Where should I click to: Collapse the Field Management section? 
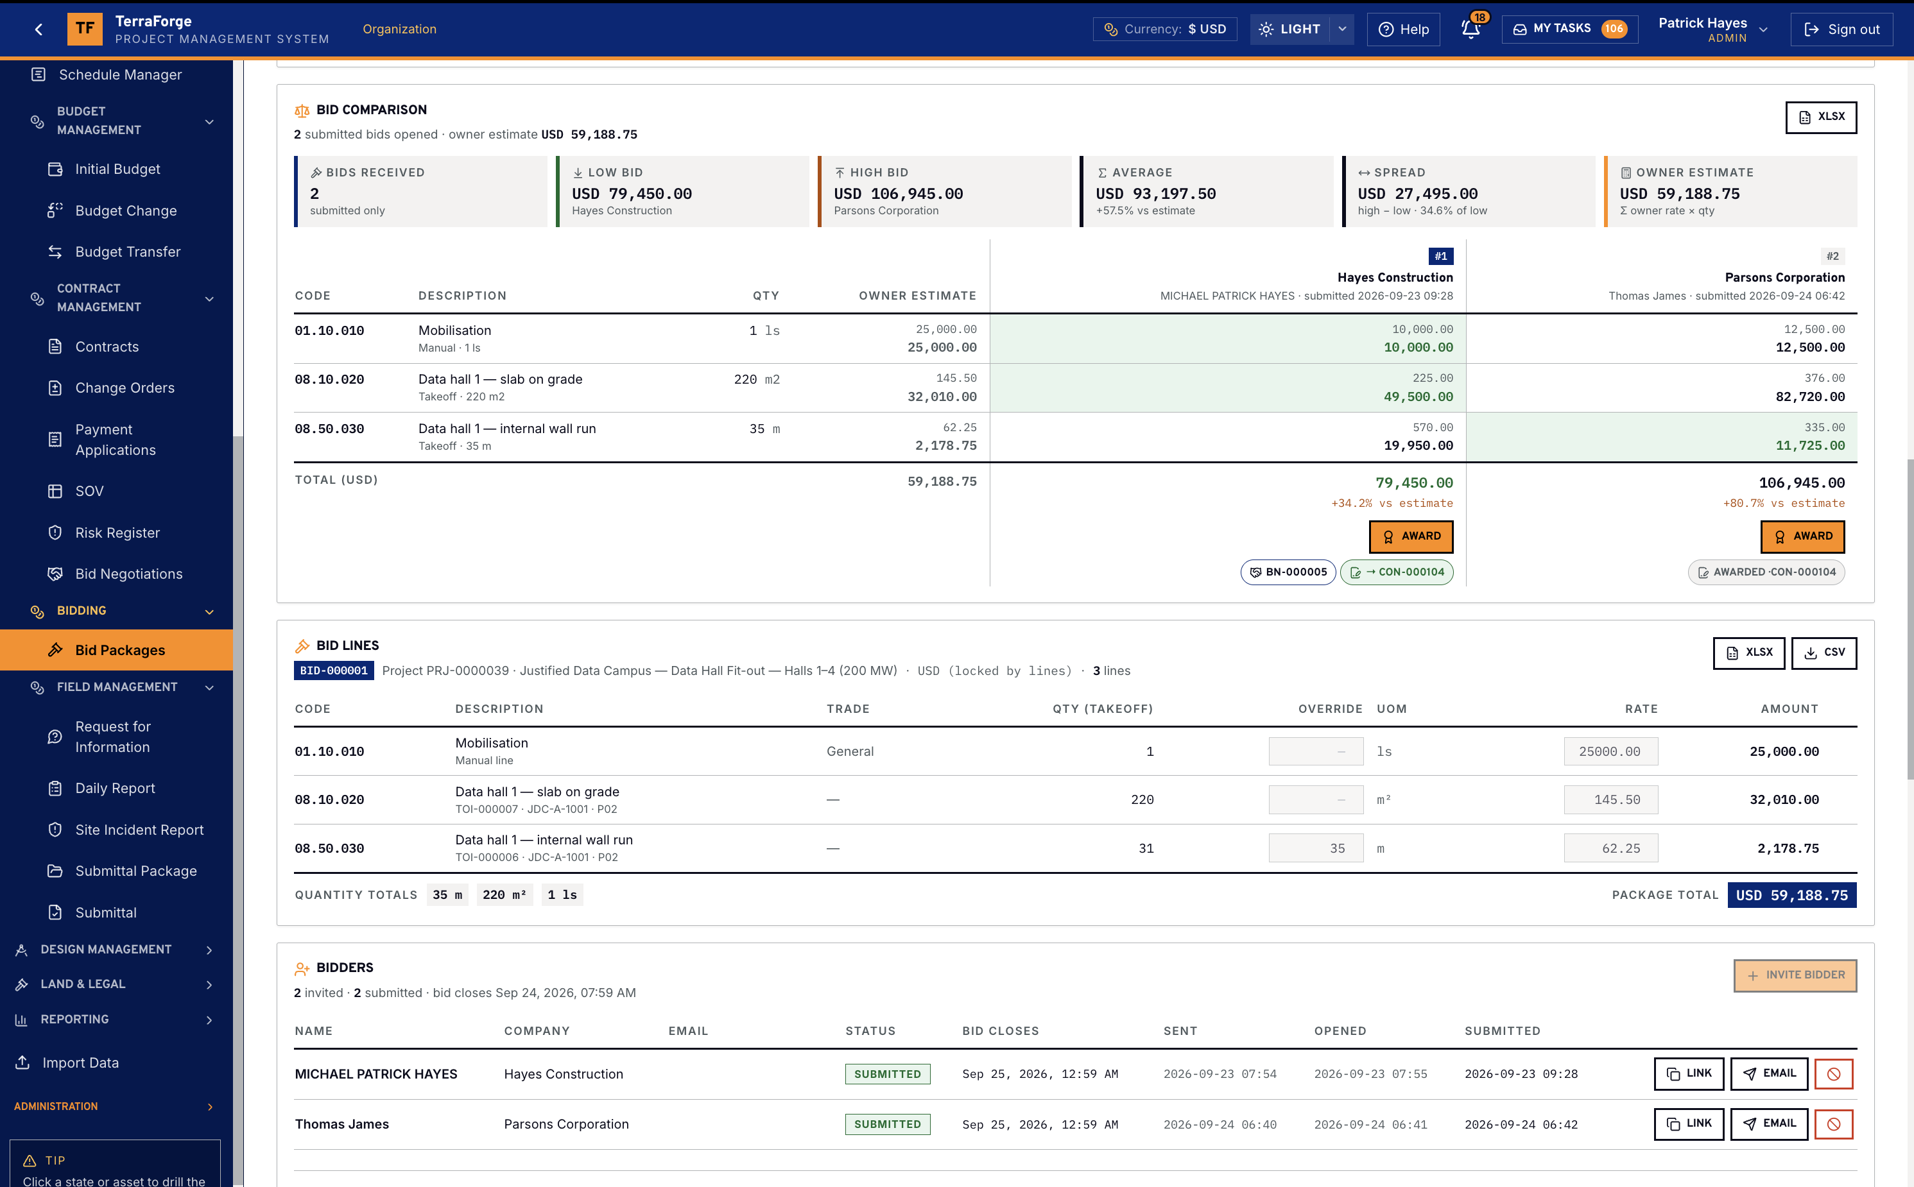(209, 688)
